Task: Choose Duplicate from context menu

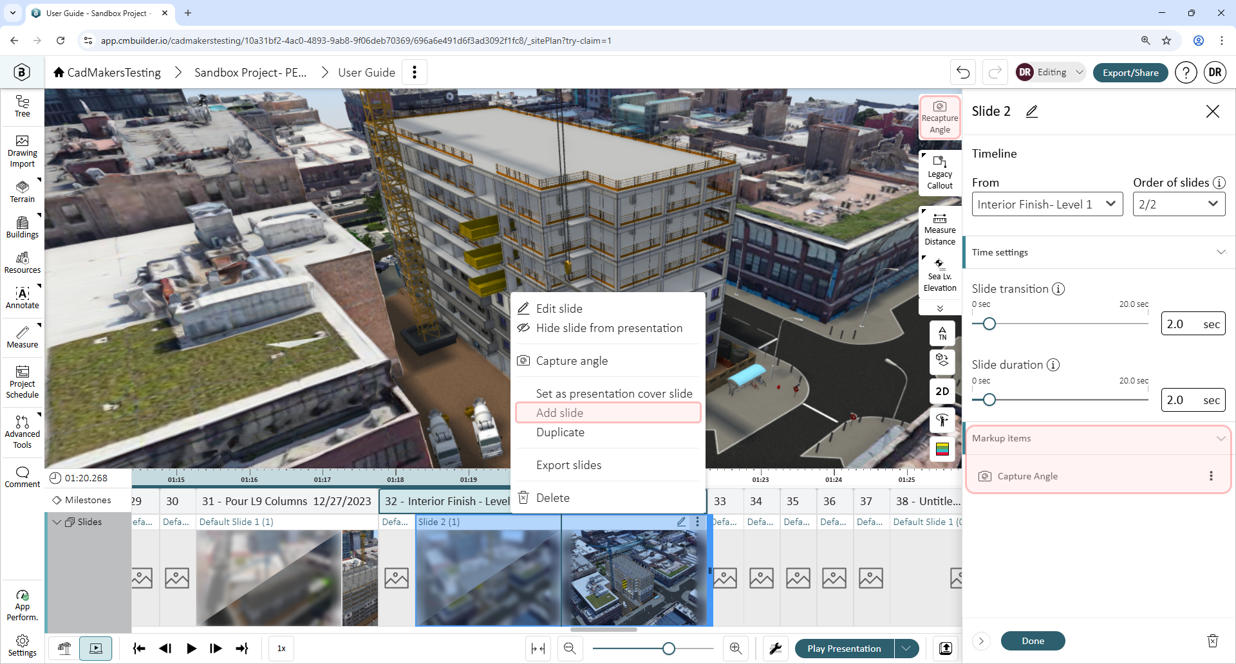Action: click(608, 432)
